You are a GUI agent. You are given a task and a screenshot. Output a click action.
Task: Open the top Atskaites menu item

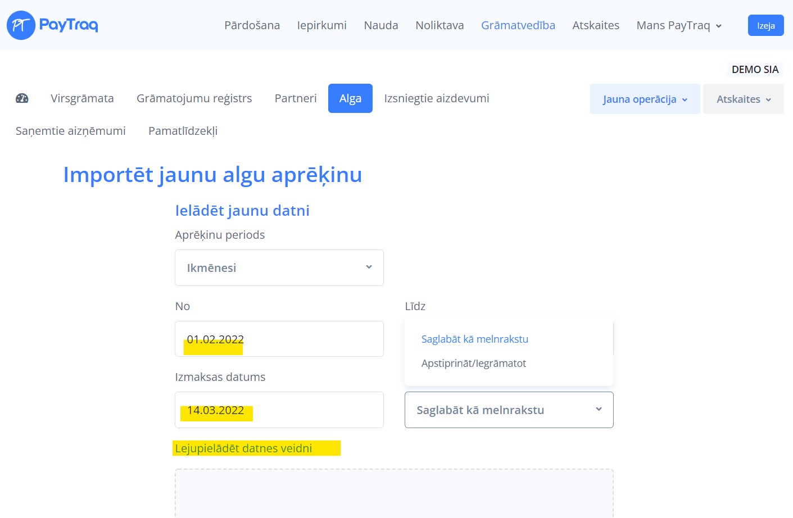tap(596, 25)
